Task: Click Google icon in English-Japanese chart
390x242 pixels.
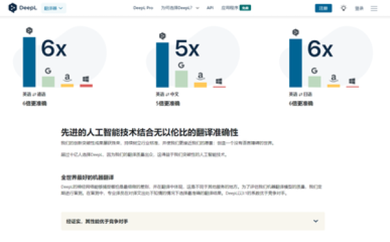Action: (x=315, y=71)
